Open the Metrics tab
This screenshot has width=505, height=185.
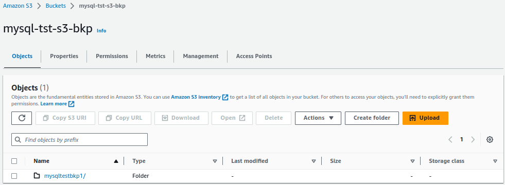(155, 57)
